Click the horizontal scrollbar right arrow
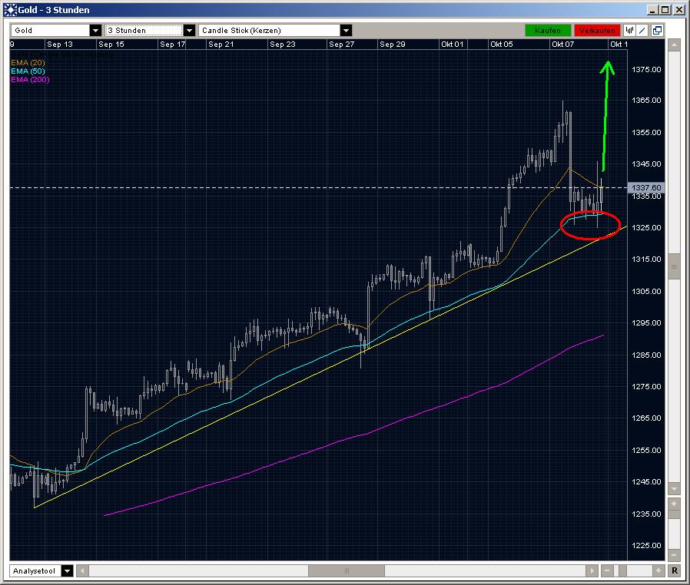The width and height of the screenshot is (690, 585). point(592,571)
